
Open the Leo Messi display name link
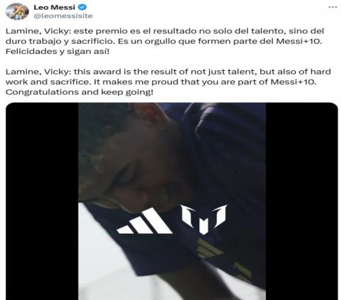55,7
